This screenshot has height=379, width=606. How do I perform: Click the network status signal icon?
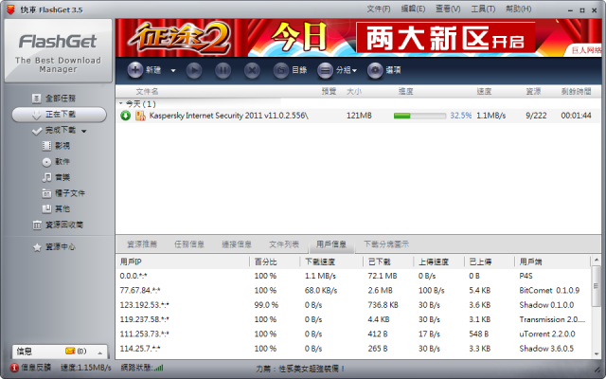[x=158, y=368]
